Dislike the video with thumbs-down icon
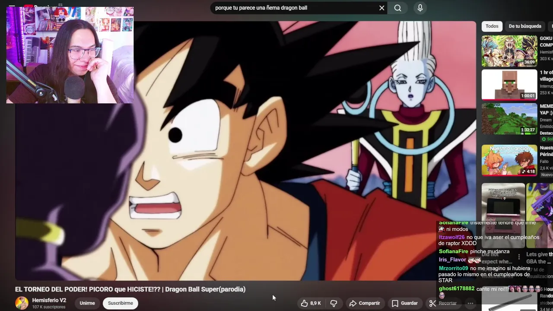The height and width of the screenshot is (311, 553). click(334, 303)
